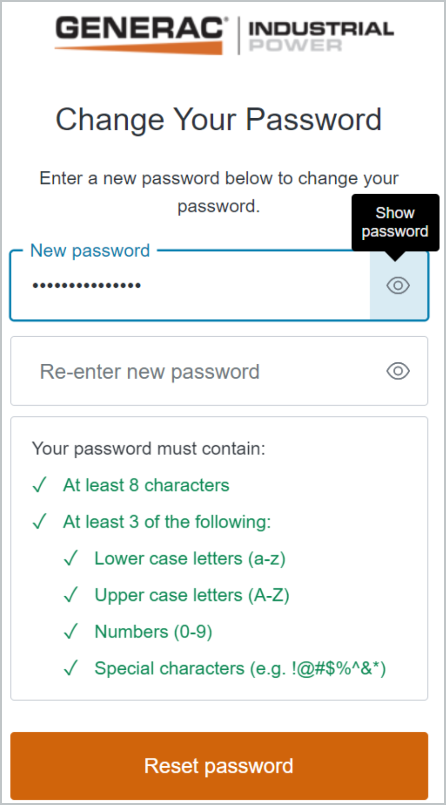
Task: Click the checkmark beside 'Numbers (0-9)'
Action: click(x=71, y=631)
